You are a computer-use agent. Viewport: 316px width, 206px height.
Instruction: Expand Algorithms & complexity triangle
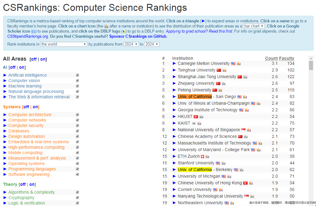(5, 192)
